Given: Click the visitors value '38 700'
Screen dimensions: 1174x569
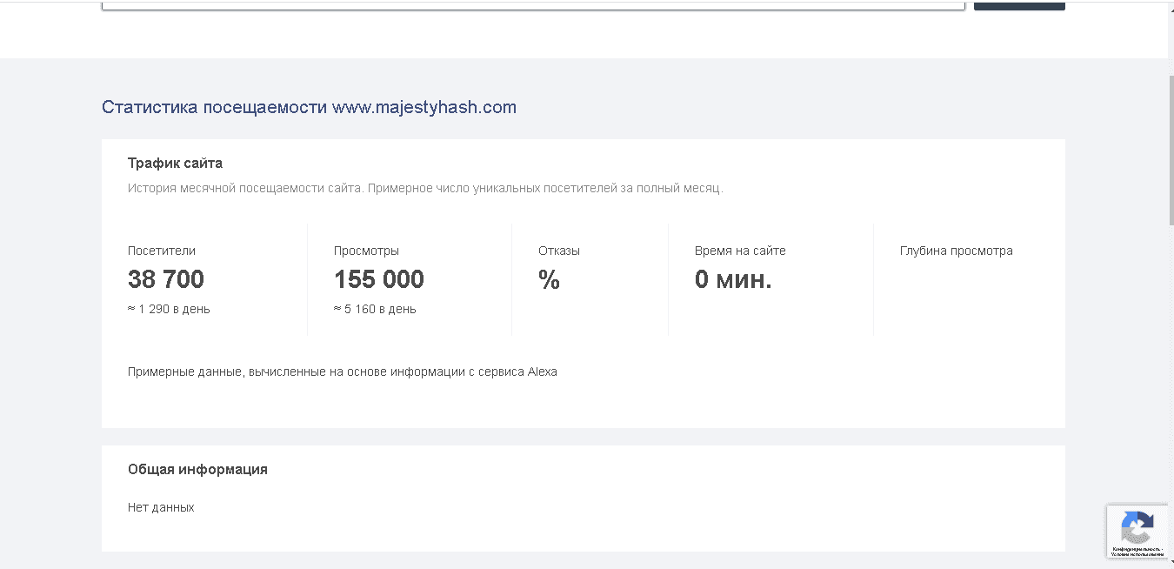Looking at the screenshot, I should point(166,279).
